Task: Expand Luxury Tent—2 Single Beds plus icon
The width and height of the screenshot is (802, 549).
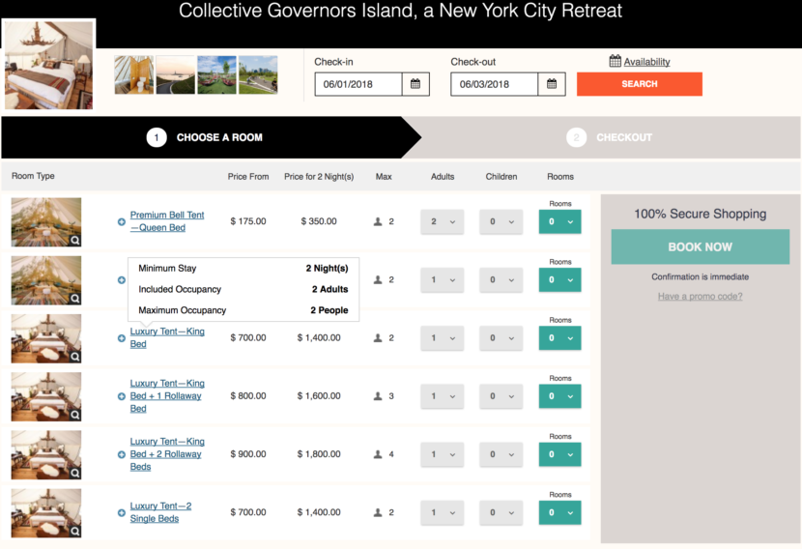Action: coord(122,512)
